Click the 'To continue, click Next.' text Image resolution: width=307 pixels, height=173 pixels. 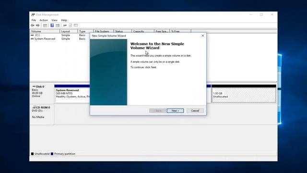(143, 67)
